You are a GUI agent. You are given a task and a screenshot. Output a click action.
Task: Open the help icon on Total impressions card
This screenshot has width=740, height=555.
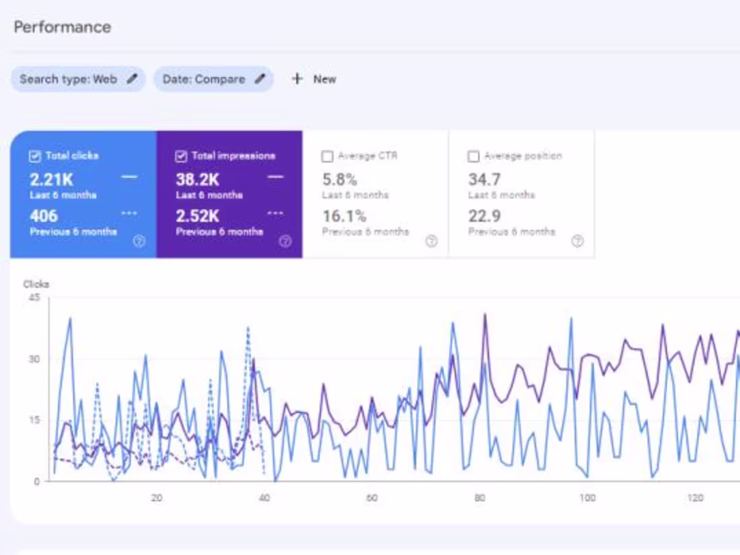tap(285, 241)
